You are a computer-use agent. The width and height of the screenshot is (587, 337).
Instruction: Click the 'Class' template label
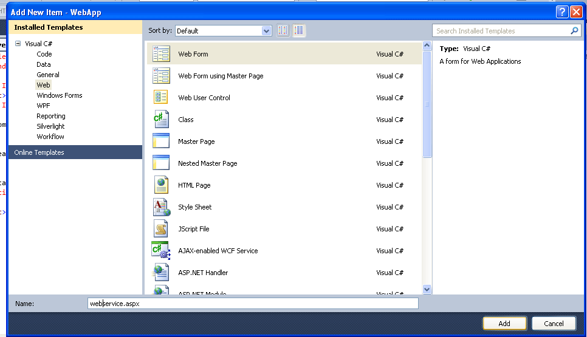click(186, 119)
